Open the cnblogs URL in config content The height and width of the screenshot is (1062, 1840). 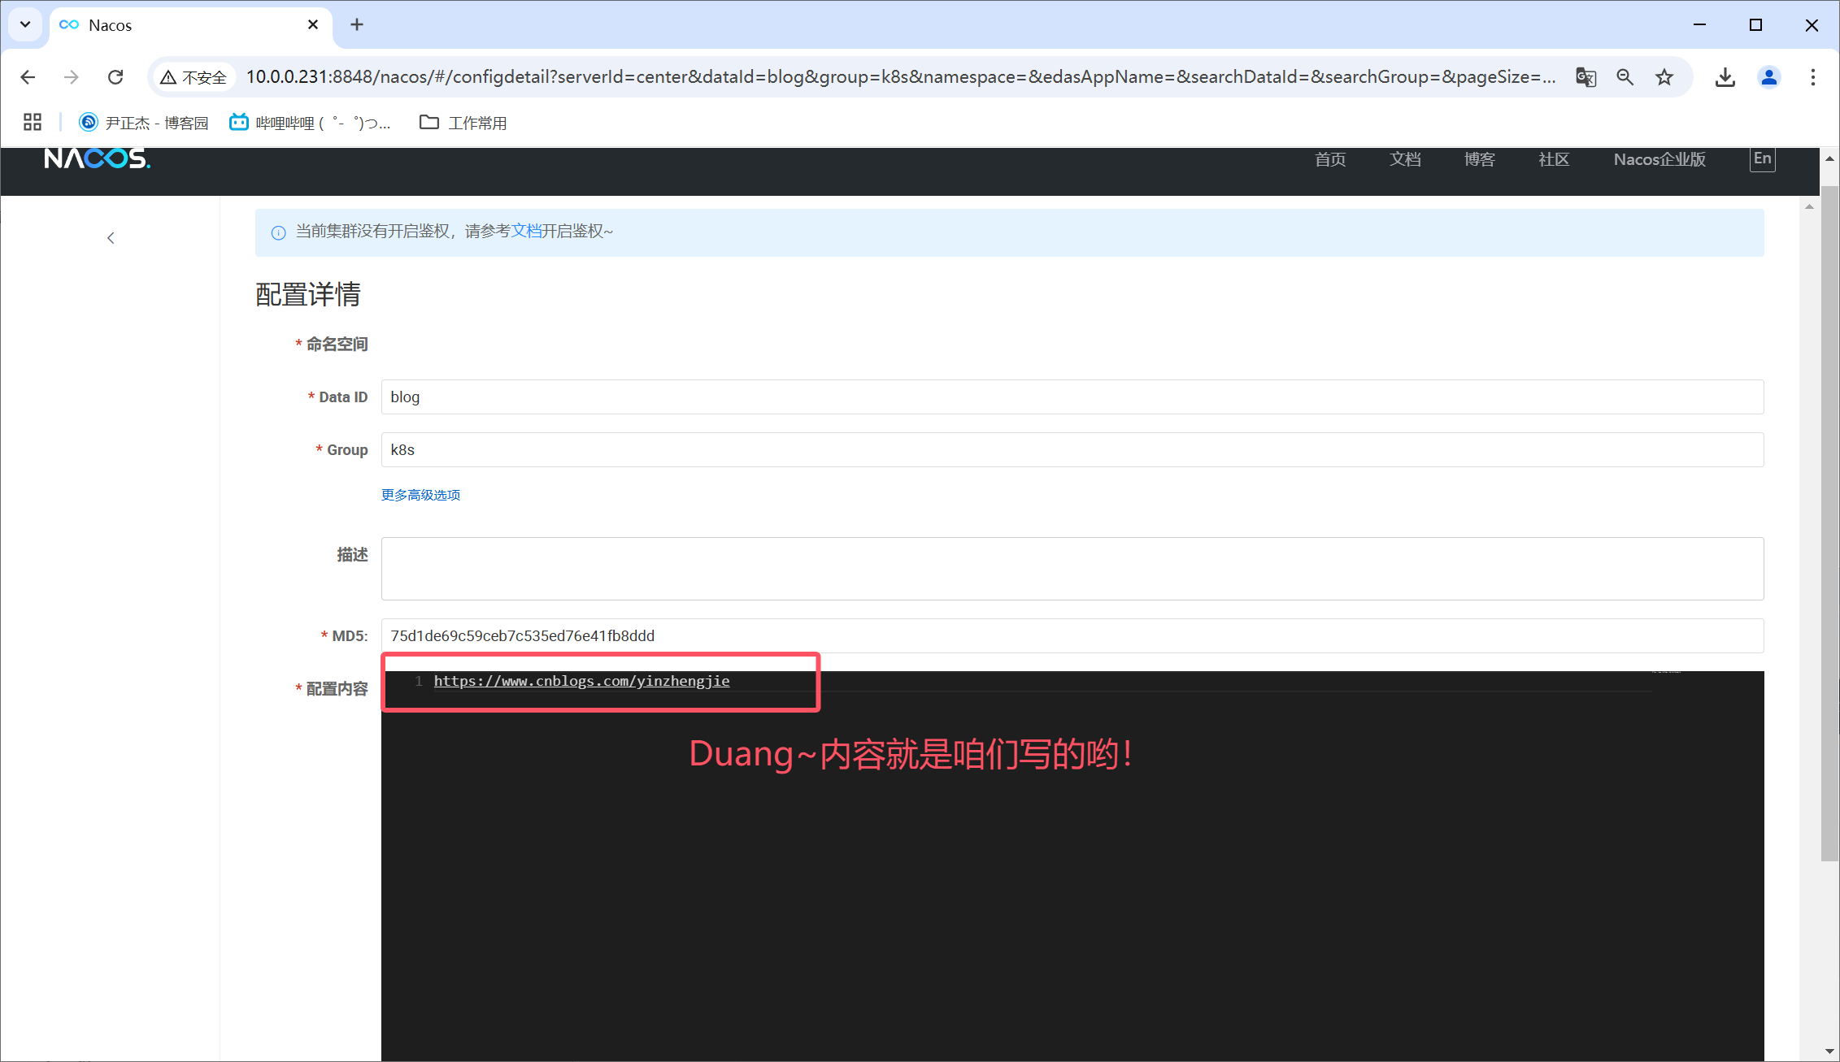point(581,681)
